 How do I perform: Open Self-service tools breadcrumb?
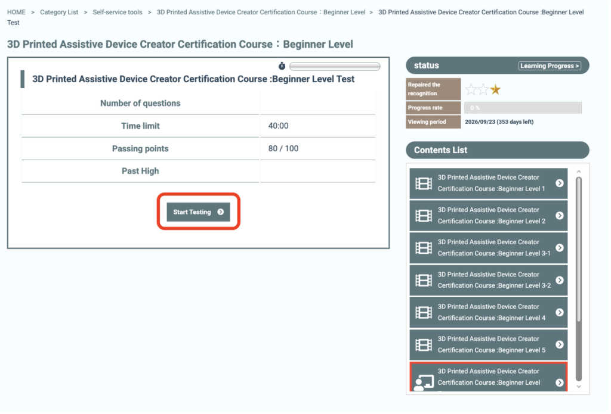coord(118,12)
